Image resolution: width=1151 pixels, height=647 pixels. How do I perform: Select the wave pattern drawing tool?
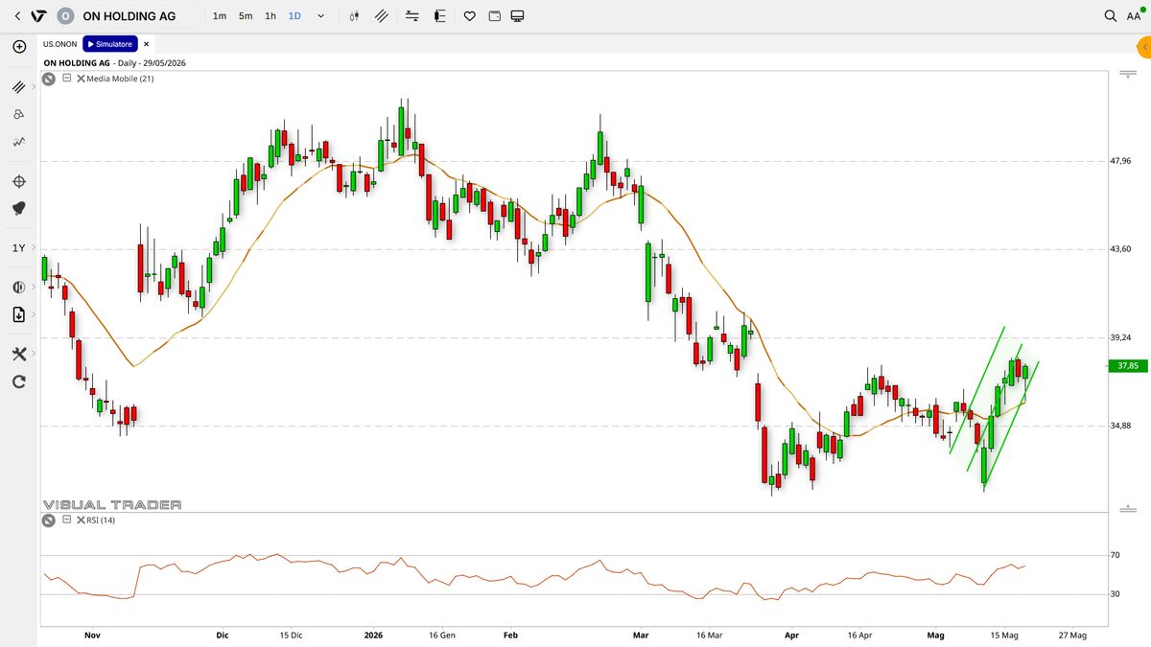(18, 142)
